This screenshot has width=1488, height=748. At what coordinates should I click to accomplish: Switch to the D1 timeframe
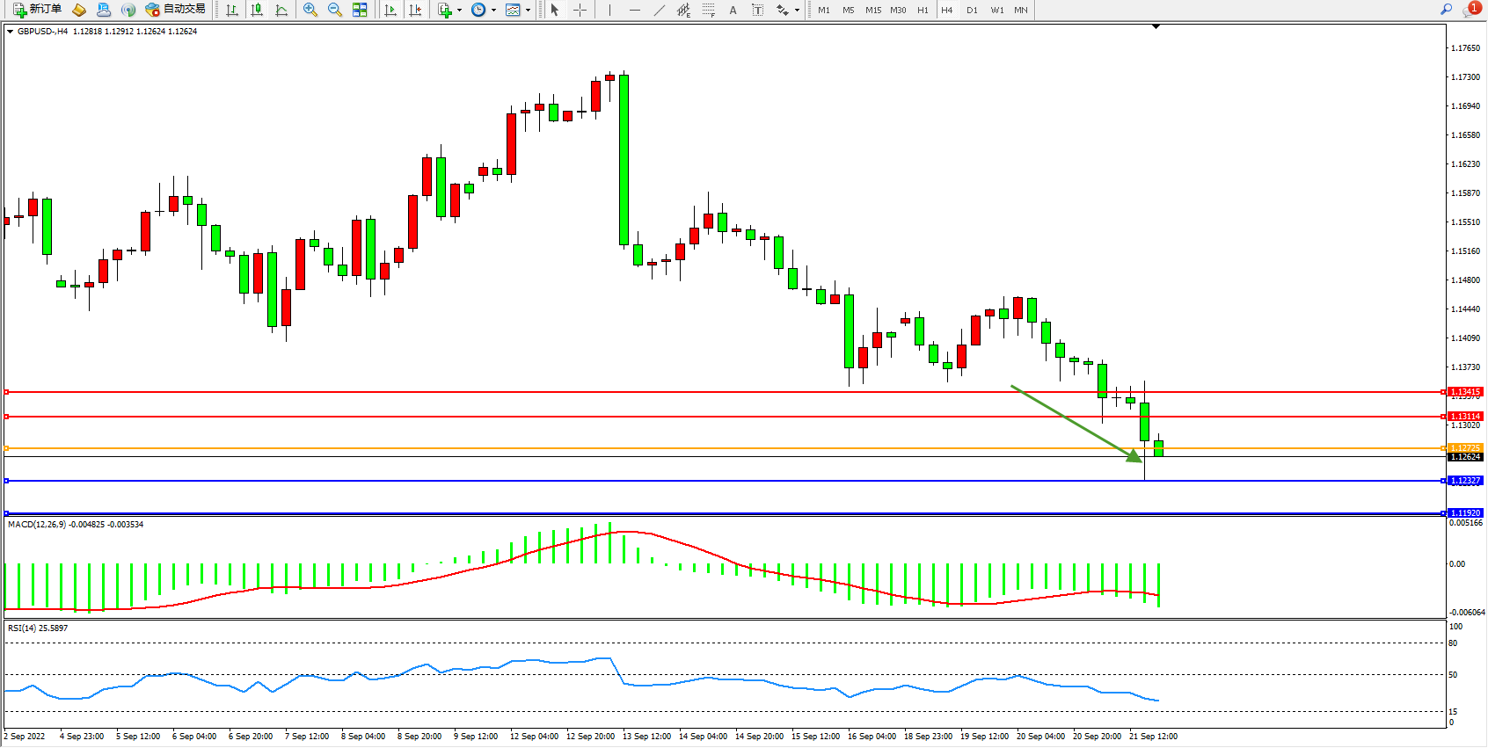coord(972,11)
